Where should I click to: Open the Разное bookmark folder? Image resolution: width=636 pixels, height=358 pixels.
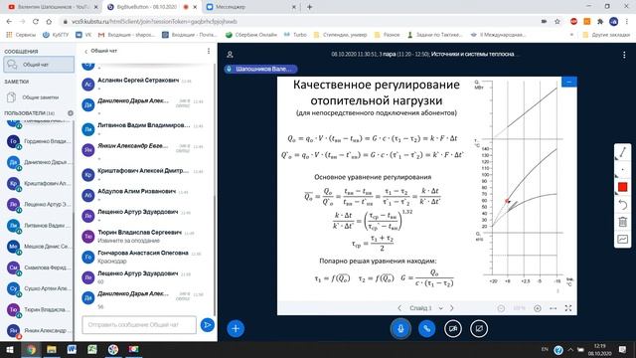point(387,35)
